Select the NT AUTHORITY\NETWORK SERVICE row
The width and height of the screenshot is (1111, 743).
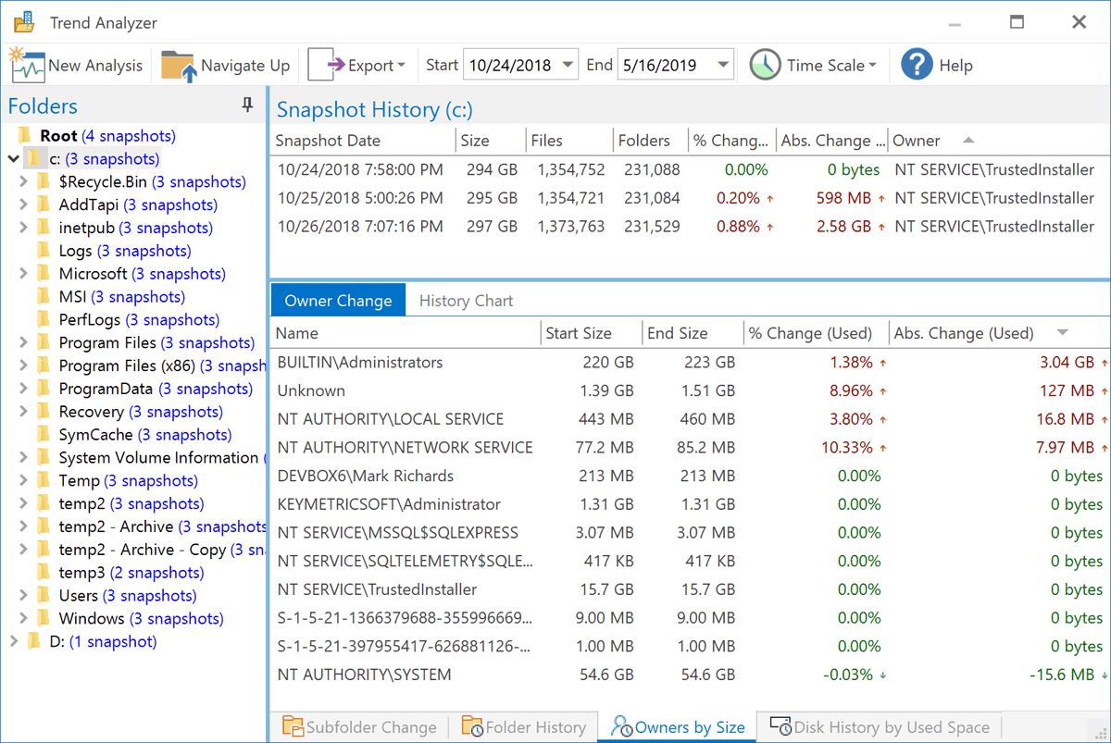(690, 447)
